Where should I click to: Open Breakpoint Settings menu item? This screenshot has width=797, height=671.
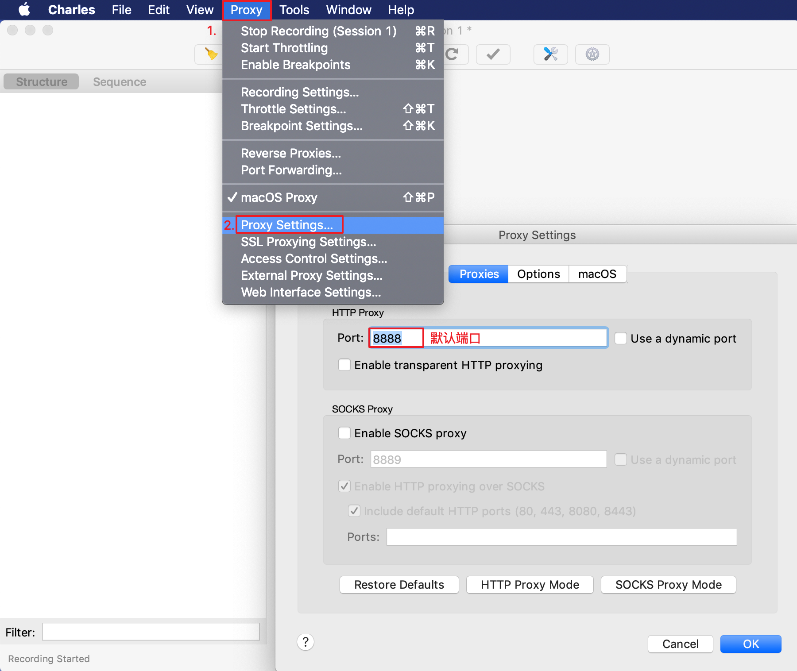(333, 126)
